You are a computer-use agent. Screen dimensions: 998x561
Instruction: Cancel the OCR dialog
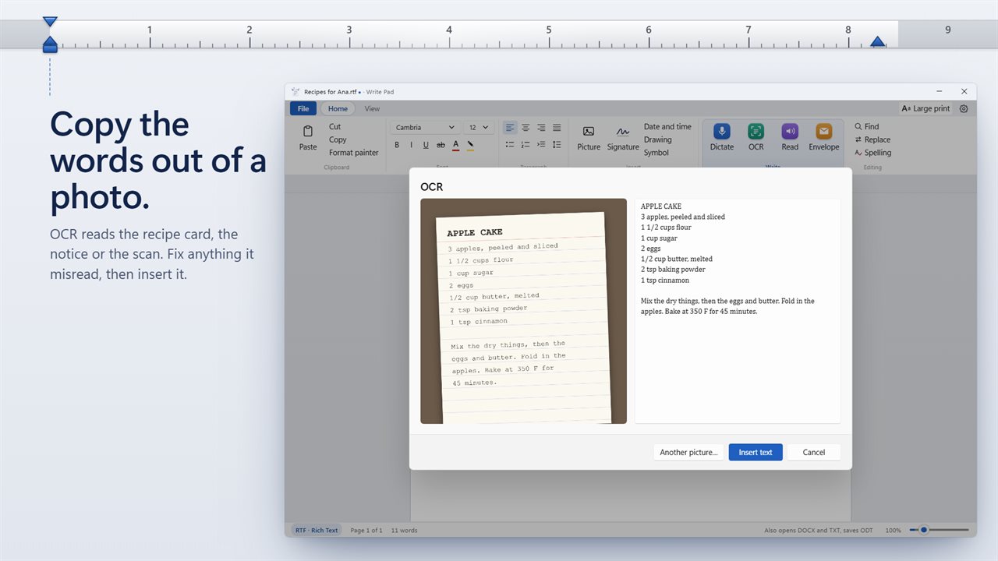[813, 452]
